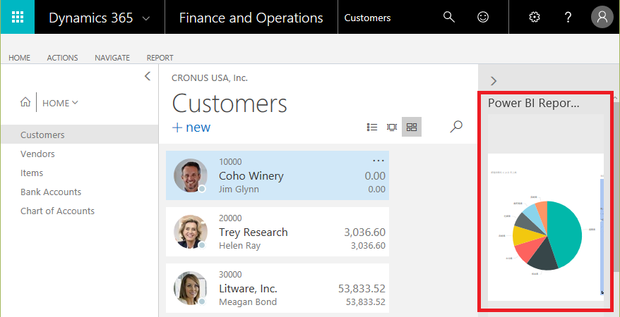Select Bank Accounts in navigation list
Screen dimensions: 620x317
click(x=51, y=192)
